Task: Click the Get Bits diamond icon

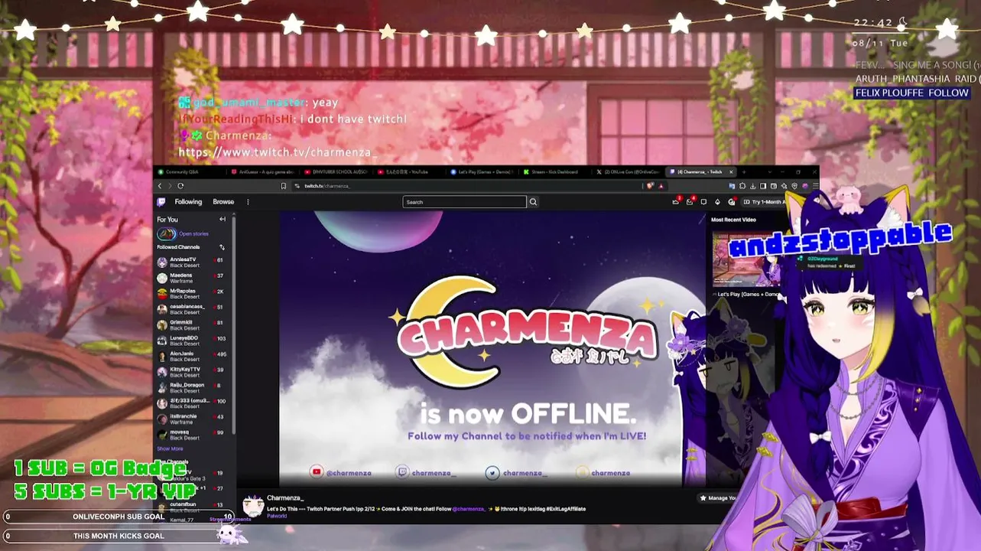Action: [x=717, y=202]
